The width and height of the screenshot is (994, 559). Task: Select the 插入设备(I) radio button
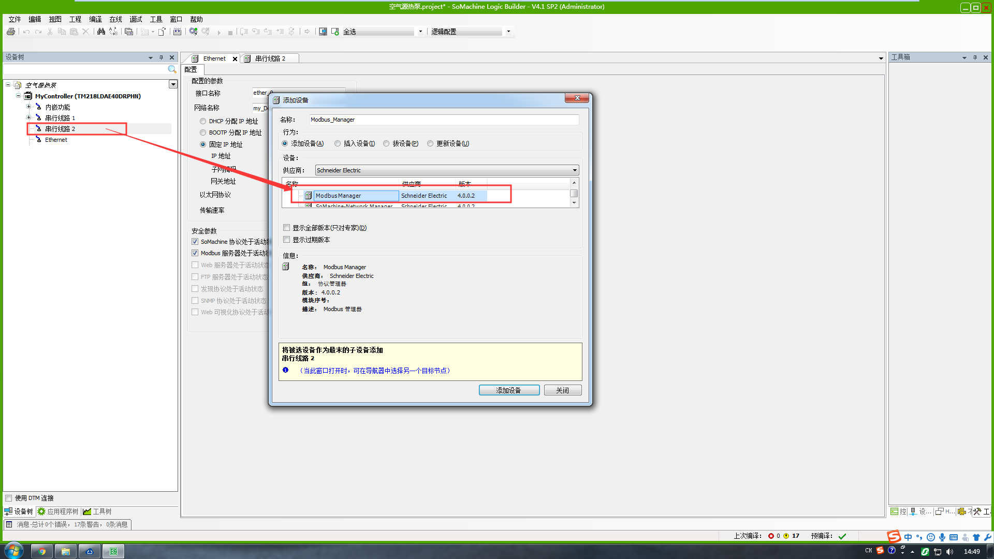click(338, 143)
